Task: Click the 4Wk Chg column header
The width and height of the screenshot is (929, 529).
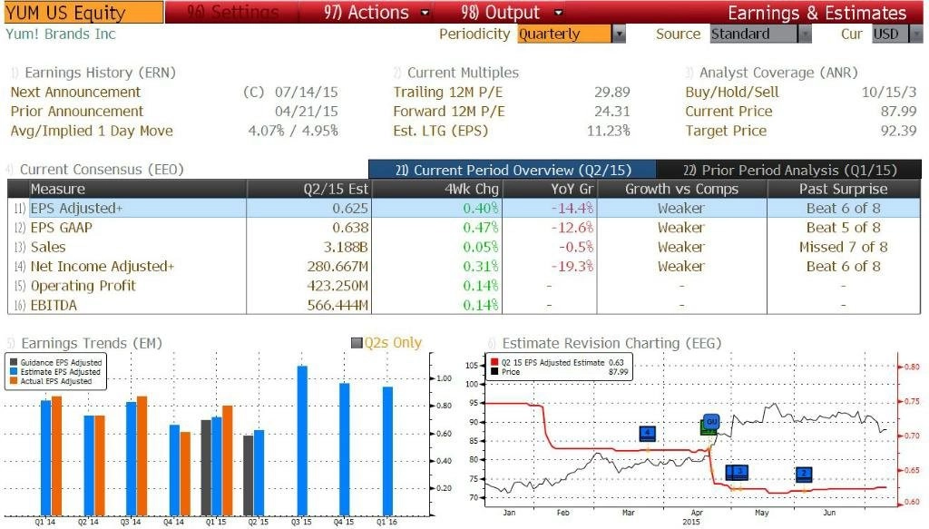Action: coord(436,189)
